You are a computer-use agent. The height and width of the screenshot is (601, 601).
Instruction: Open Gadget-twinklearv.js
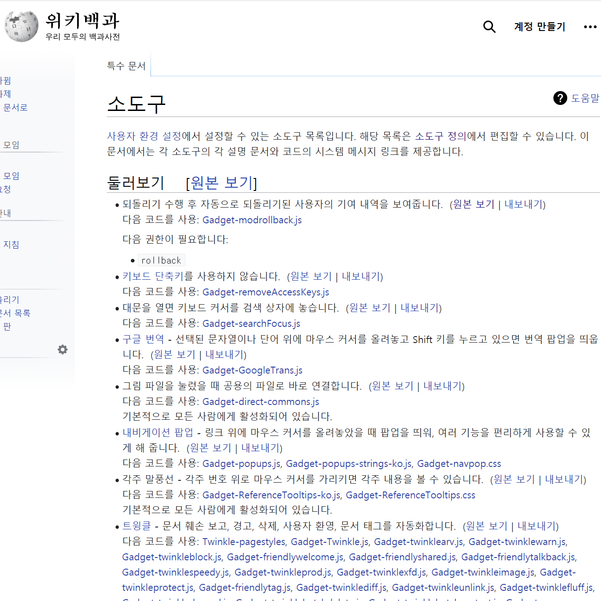pos(418,542)
